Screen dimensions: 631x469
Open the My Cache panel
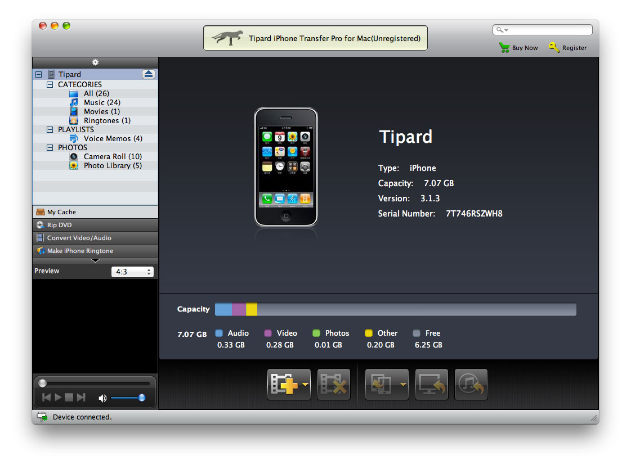pos(95,212)
